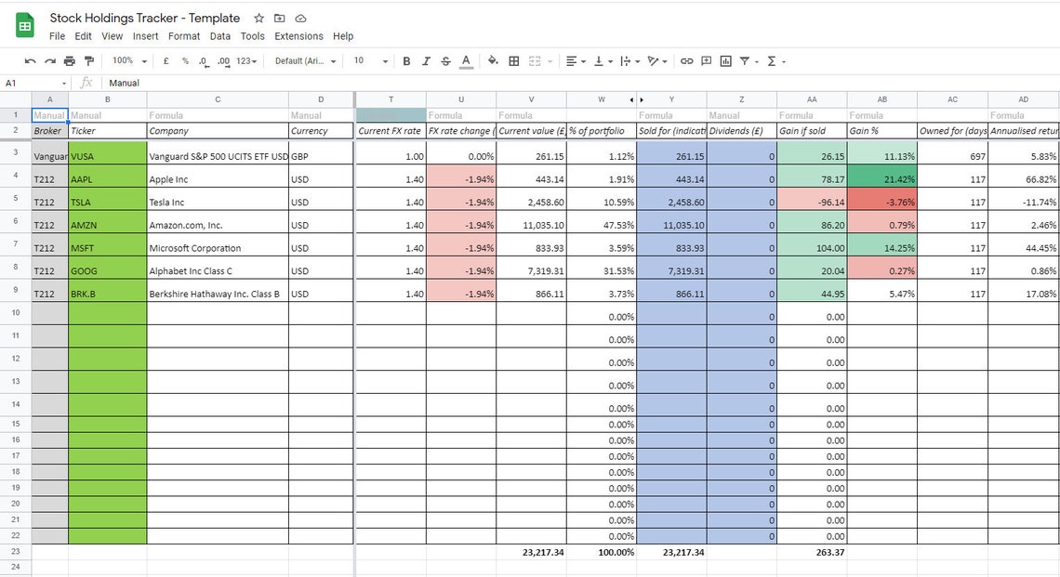Expand the text alignment options
This screenshot has width=1060, height=577.
pyautogui.click(x=581, y=60)
